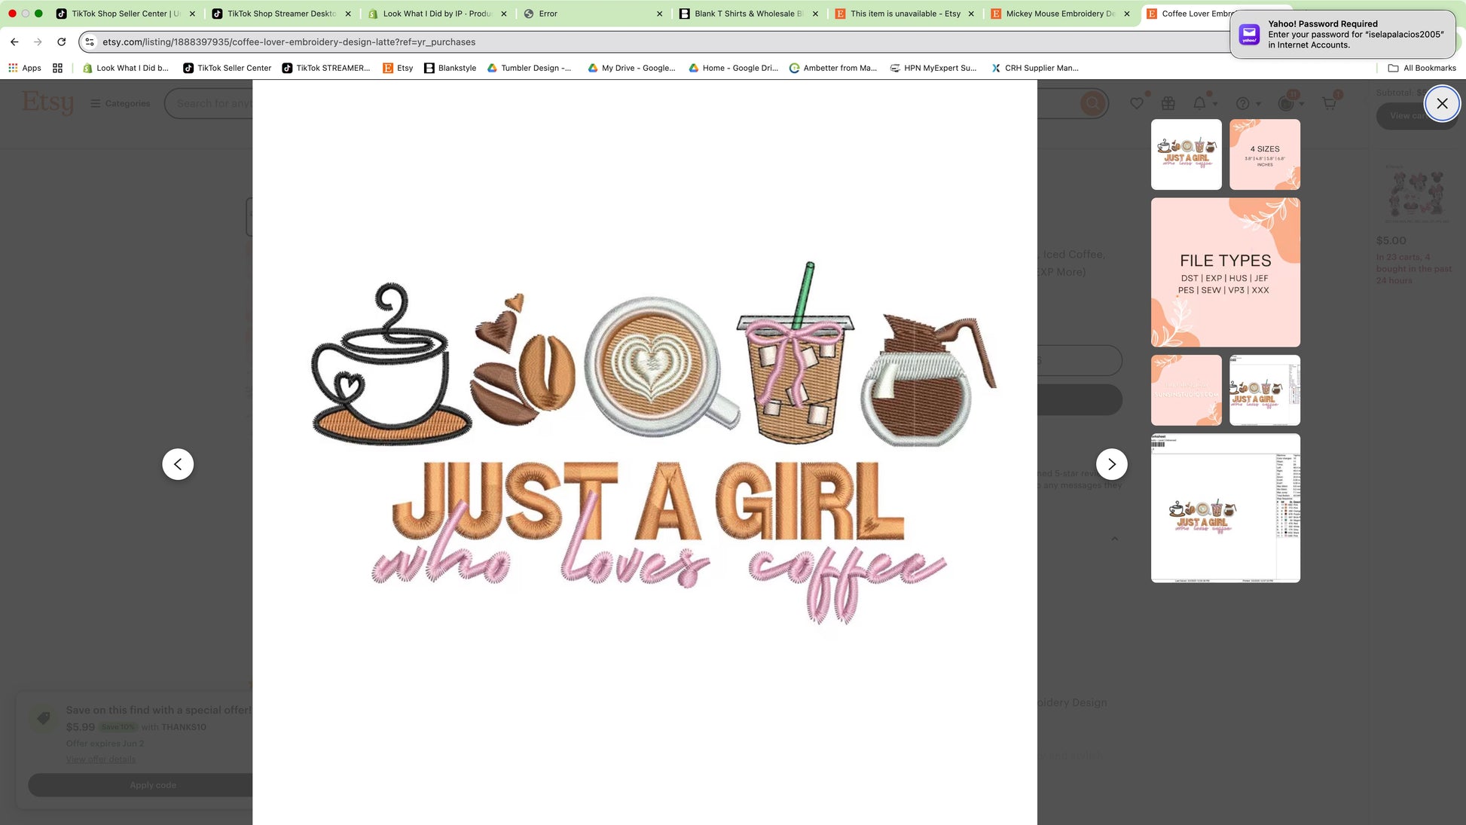Close the image lightbox overlay
This screenshot has height=825, width=1466.
(x=1441, y=103)
